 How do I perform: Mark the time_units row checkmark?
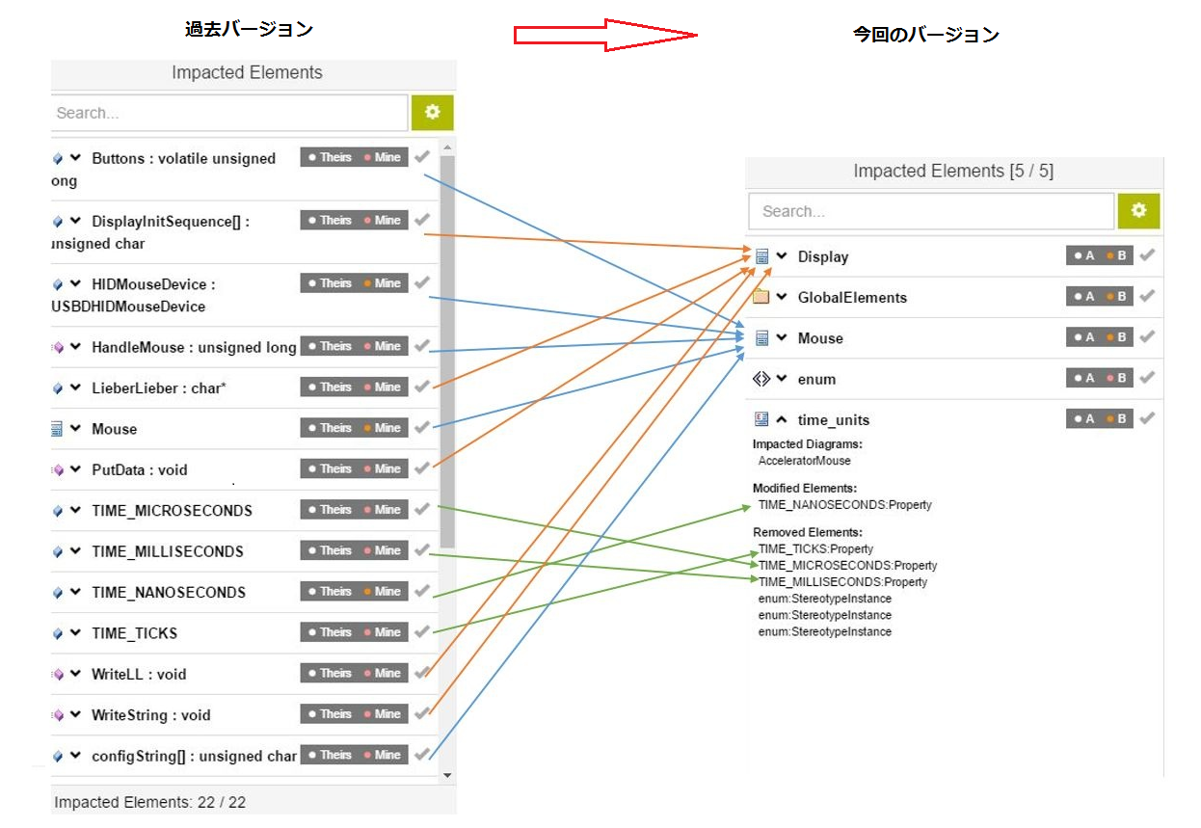[1146, 418]
